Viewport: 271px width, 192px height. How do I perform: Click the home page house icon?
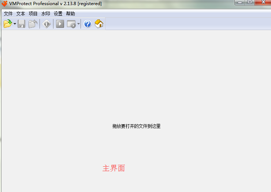point(99,24)
